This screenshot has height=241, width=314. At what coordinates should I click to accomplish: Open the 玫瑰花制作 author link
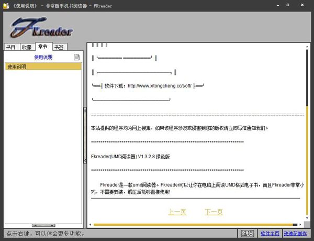coord(295,233)
